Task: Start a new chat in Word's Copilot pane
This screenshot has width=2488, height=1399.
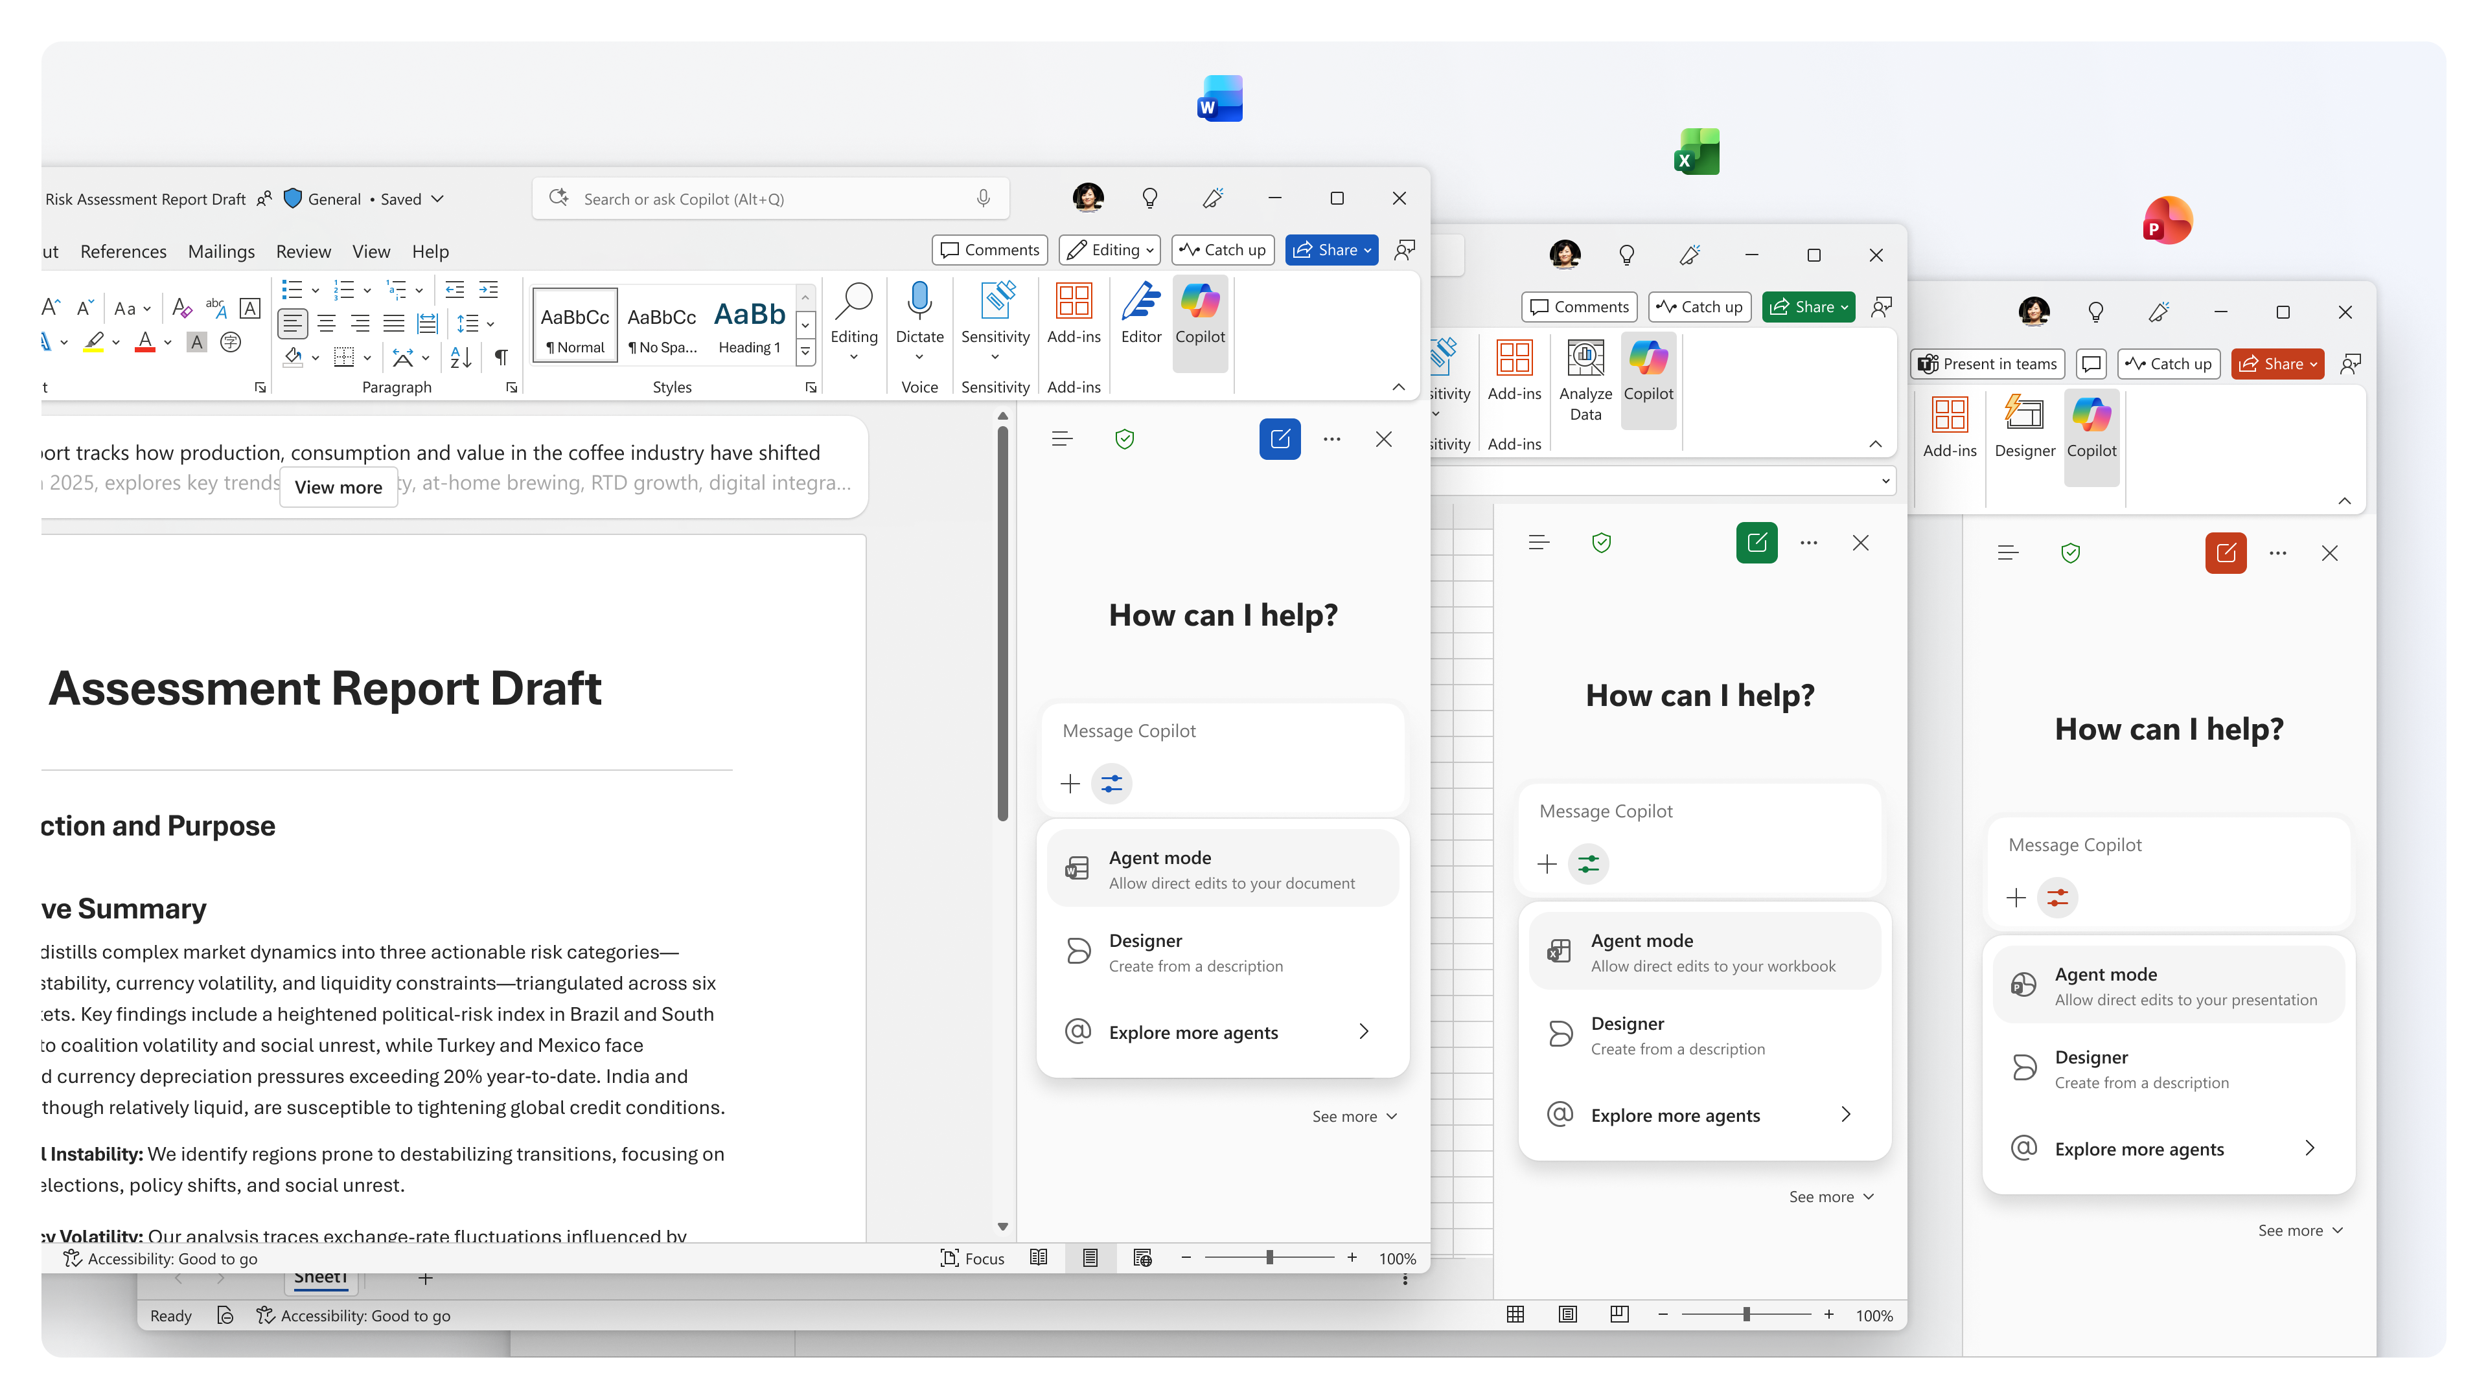Action: tap(1280, 439)
